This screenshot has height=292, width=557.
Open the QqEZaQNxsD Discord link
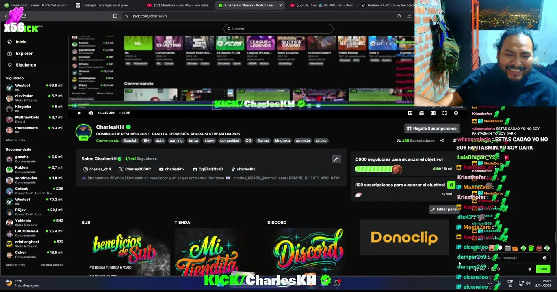[208, 169]
